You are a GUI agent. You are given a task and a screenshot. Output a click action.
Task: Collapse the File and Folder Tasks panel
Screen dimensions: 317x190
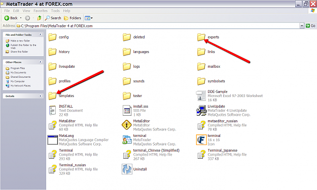point(40,35)
